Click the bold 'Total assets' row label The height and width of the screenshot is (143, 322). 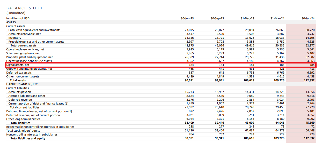tap(18, 80)
